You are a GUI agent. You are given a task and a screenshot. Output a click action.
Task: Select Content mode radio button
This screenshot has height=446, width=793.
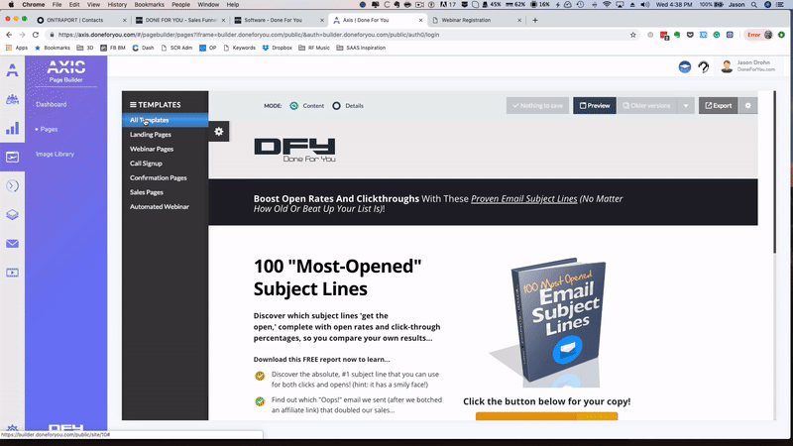click(293, 106)
